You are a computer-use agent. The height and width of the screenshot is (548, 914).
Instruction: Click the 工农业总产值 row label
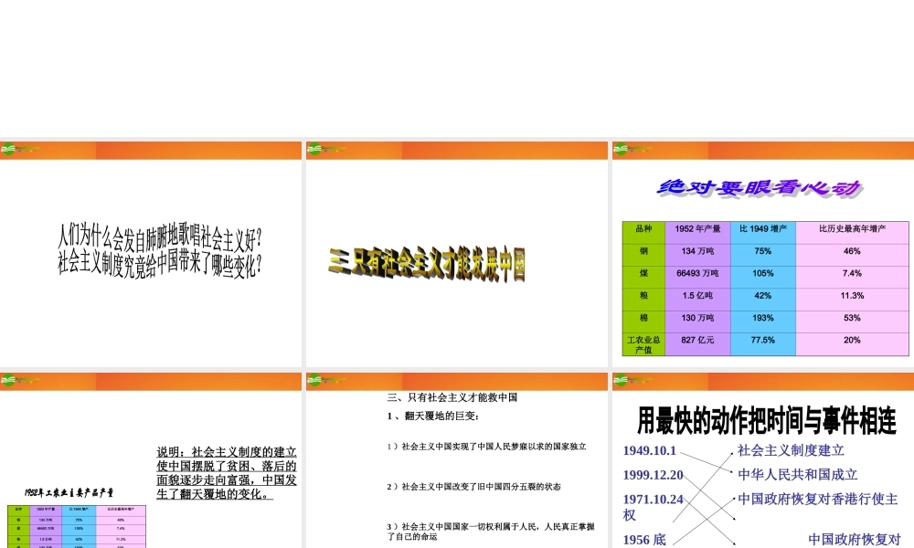click(643, 344)
